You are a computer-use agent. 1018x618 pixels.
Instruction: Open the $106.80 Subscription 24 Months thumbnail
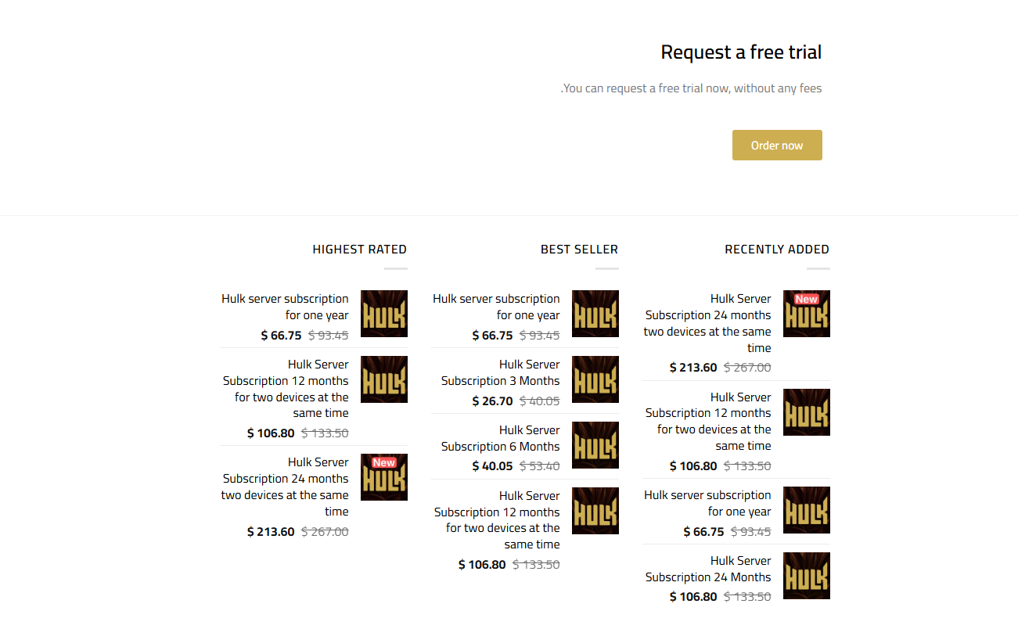(806, 576)
